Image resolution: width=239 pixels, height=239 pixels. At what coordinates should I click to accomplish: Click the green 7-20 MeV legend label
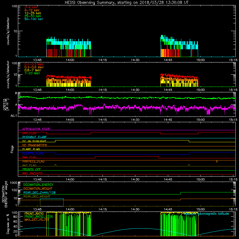pos(32,73)
